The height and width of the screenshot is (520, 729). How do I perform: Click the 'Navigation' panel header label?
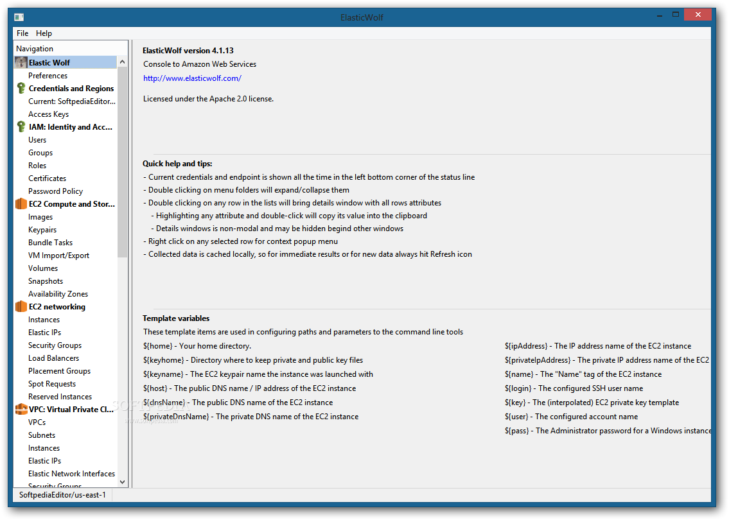[35, 49]
